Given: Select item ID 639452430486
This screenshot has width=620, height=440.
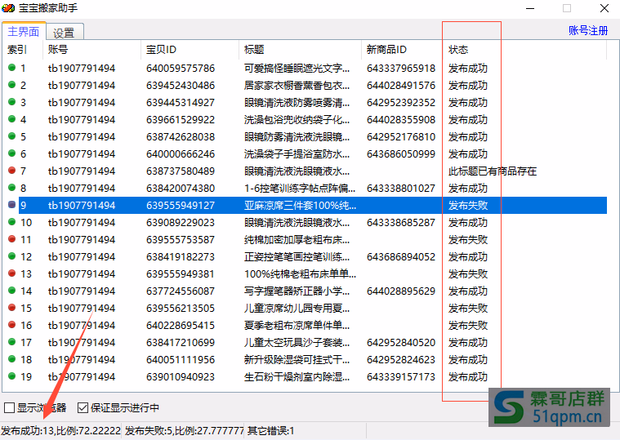Looking at the screenshot, I should click(181, 86).
